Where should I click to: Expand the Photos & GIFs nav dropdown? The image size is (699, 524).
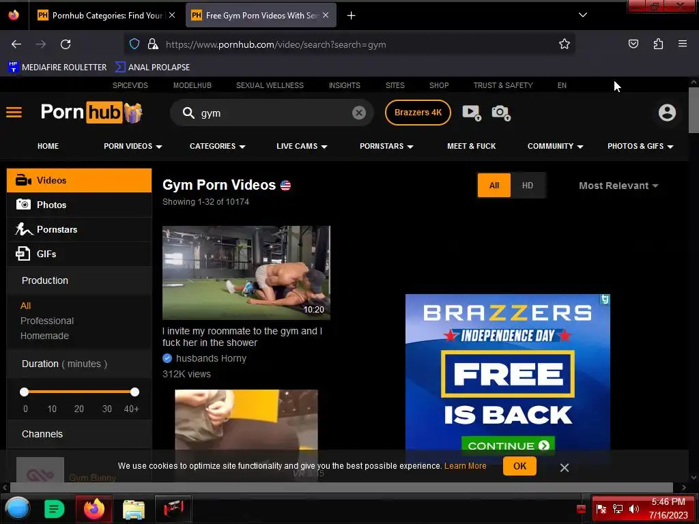(640, 146)
